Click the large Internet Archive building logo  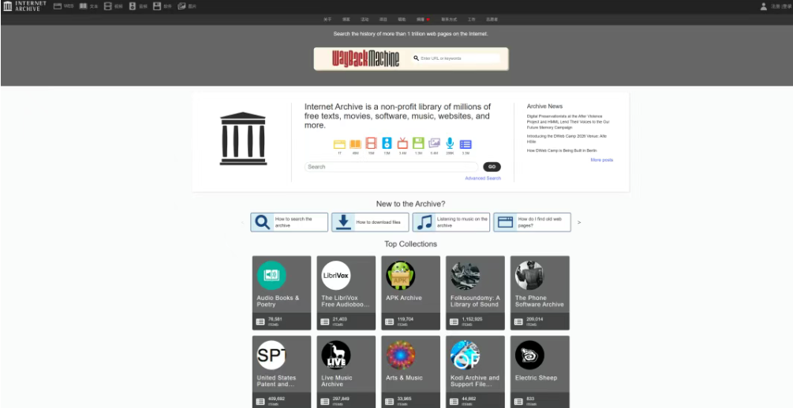pyautogui.click(x=243, y=139)
